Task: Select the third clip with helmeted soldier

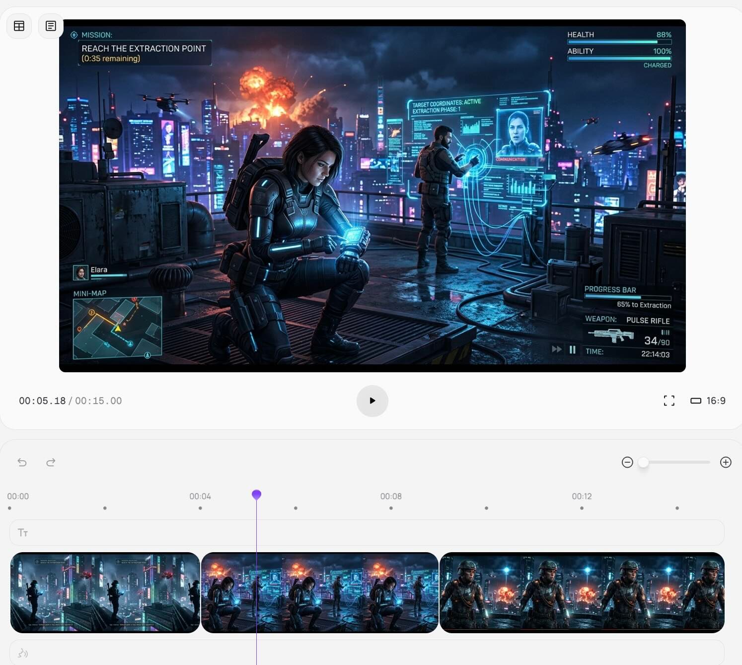Action: [582, 592]
